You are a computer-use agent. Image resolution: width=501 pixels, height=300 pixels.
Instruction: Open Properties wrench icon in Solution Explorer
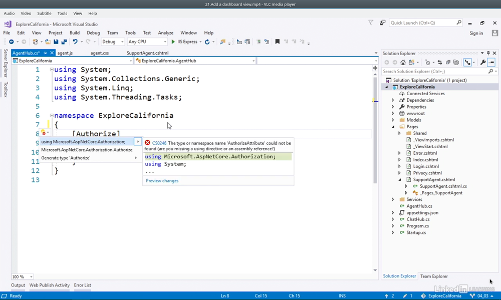[x=482, y=63]
